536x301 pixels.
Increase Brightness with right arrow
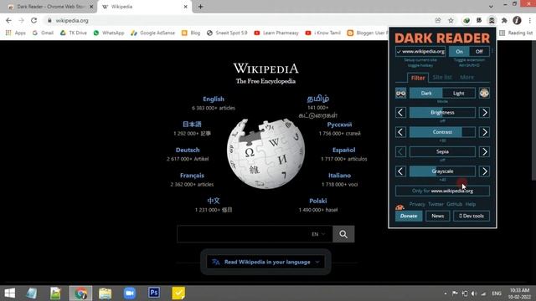coord(484,113)
